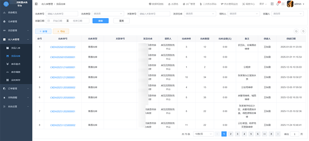The image size is (309, 141).
Task: Click the 结束日期 date field
Action: click(x=78, y=21)
